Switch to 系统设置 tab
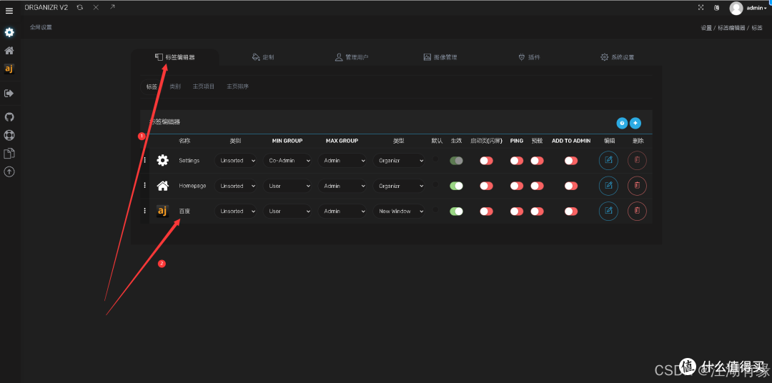This screenshot has width=772, height=383. point(618,57)
